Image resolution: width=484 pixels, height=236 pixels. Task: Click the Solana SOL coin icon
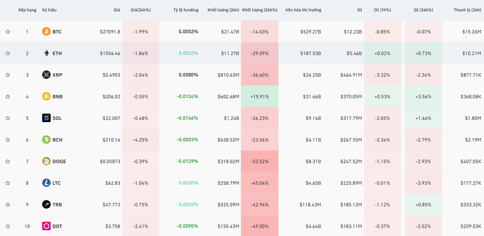point(46,118)
